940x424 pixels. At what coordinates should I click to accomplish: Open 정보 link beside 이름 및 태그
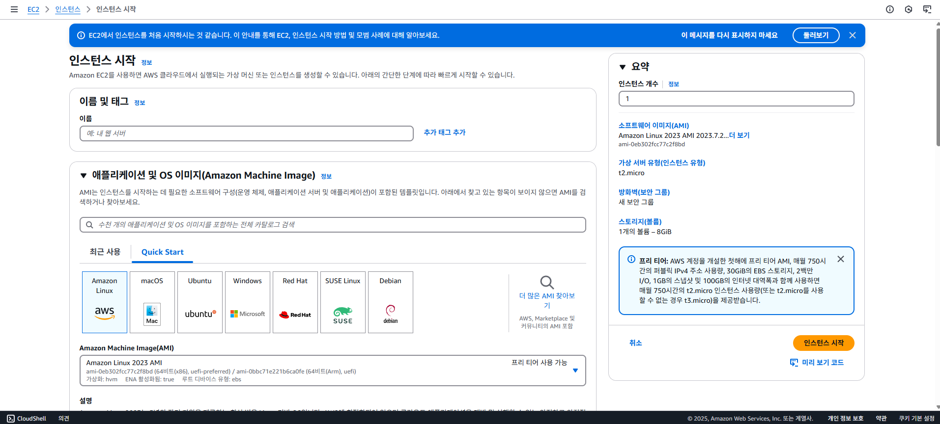[140, 103]
